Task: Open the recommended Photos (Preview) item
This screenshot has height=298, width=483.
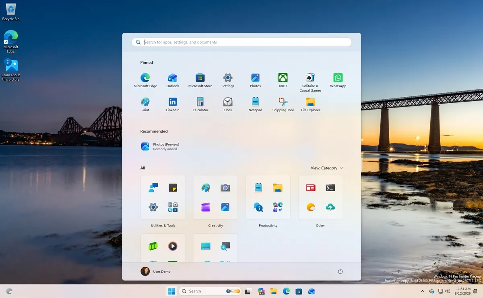Action: pos(160,147)
